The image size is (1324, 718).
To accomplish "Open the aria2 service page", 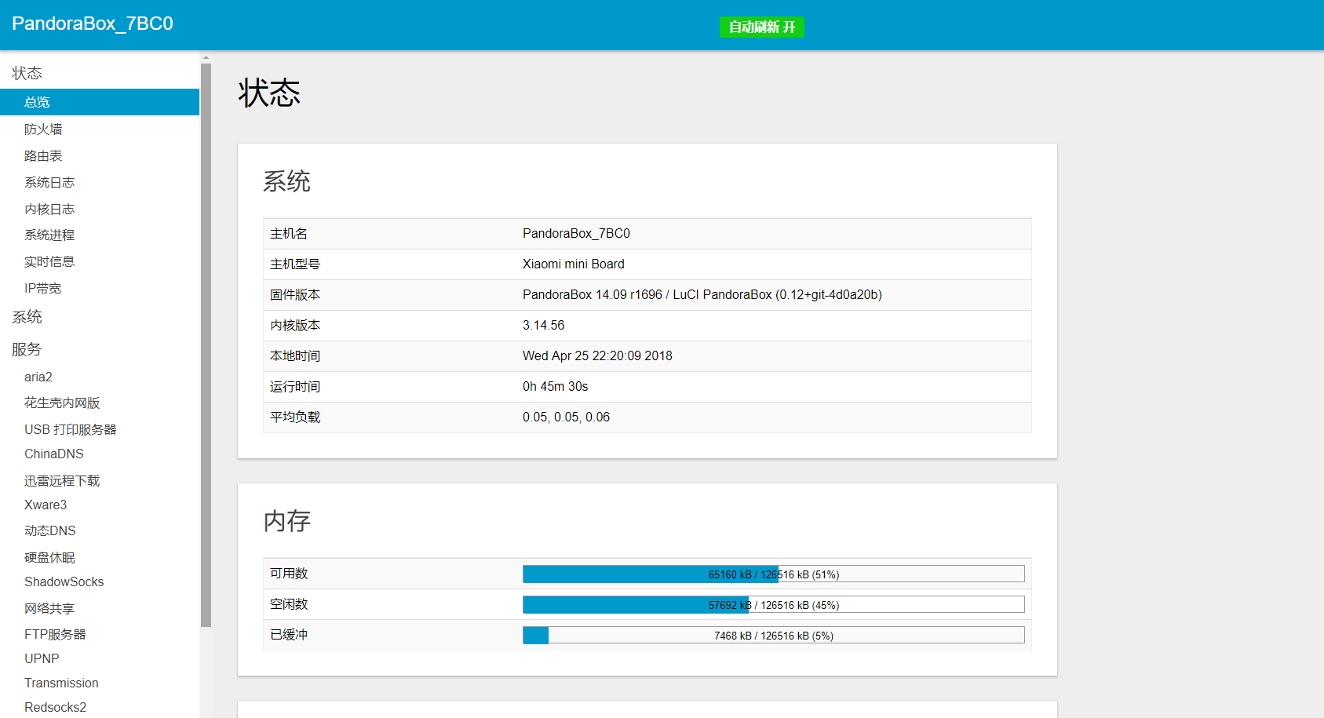I will point(38,377).
